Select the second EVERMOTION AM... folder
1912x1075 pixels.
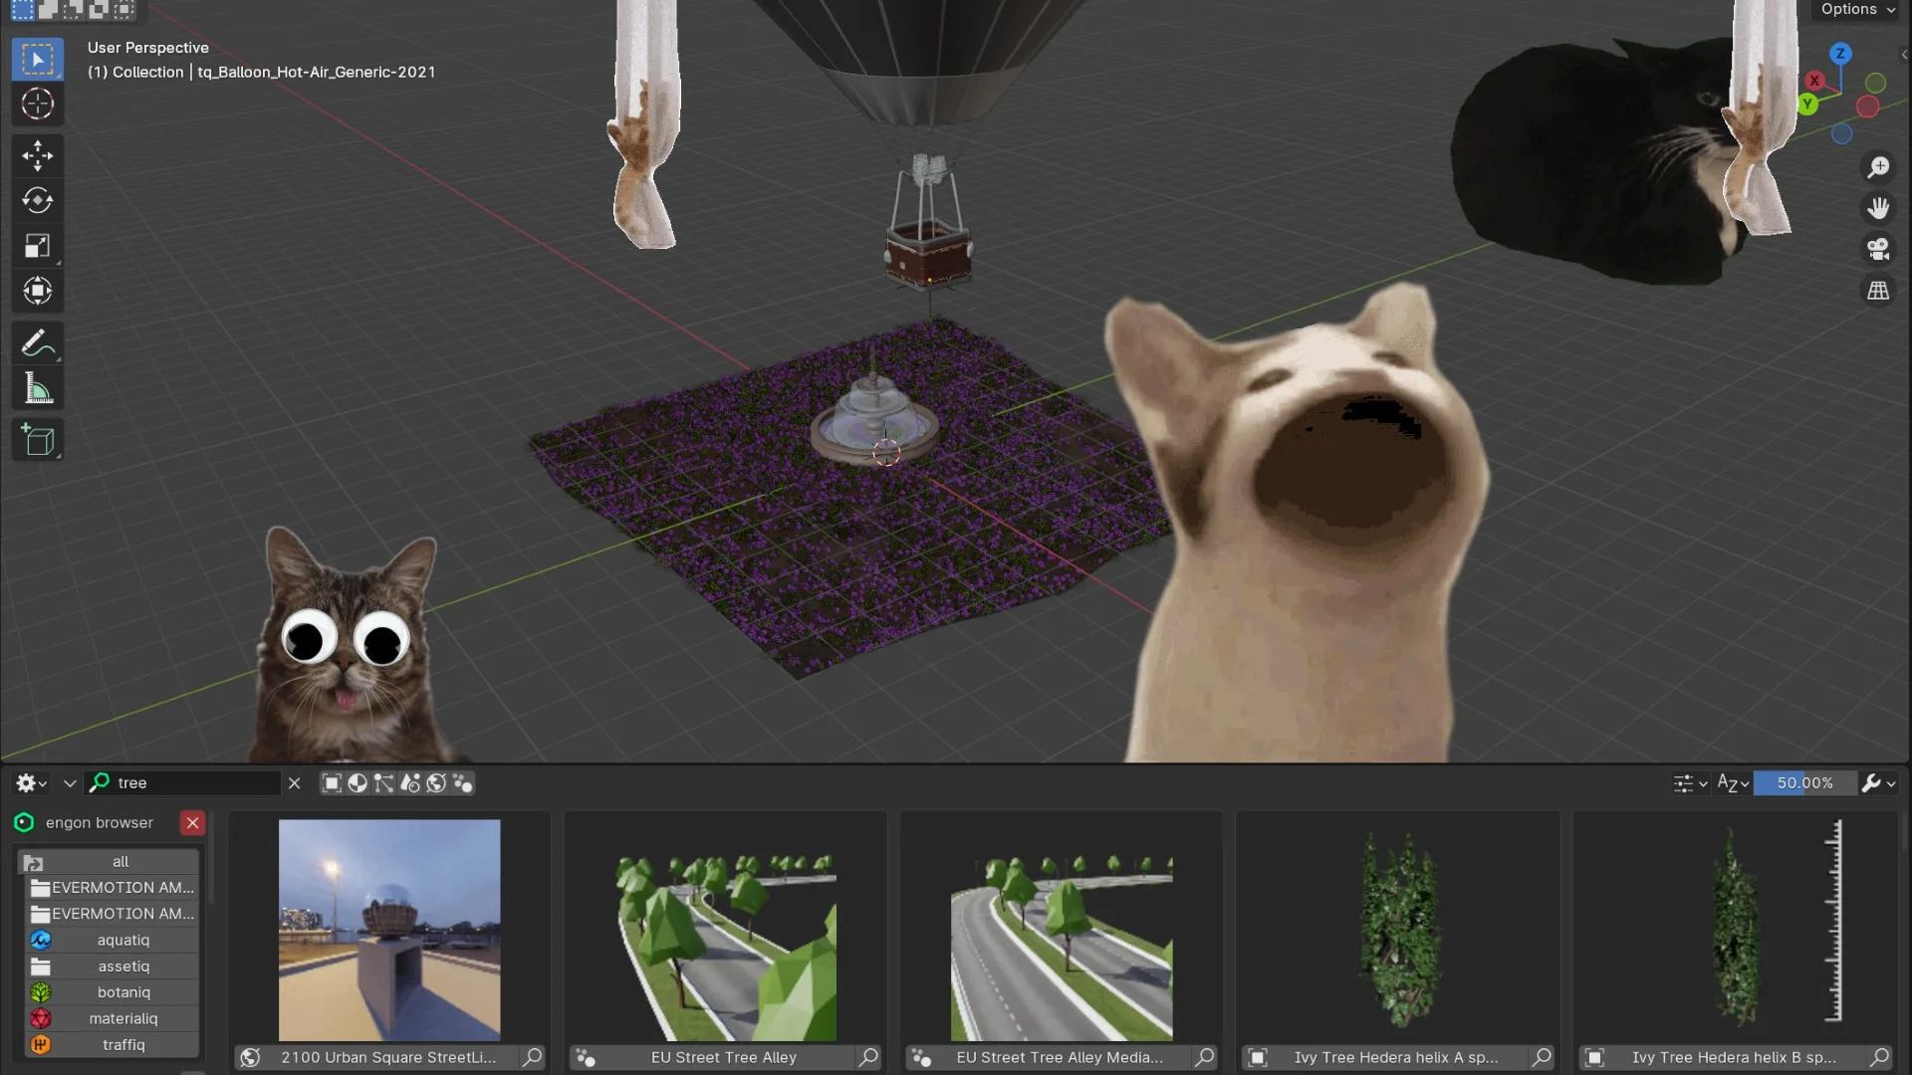(113, 914)
